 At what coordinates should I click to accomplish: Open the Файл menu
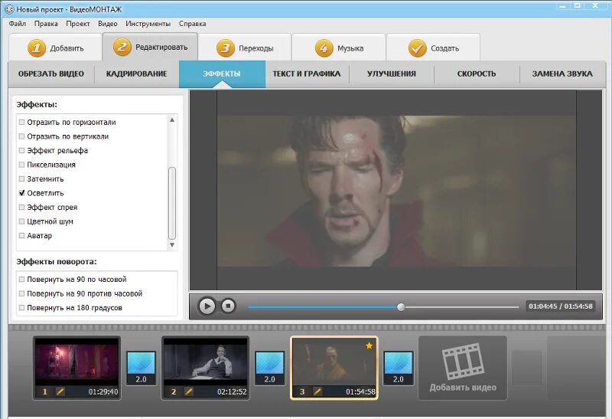[x=17, y=24]
